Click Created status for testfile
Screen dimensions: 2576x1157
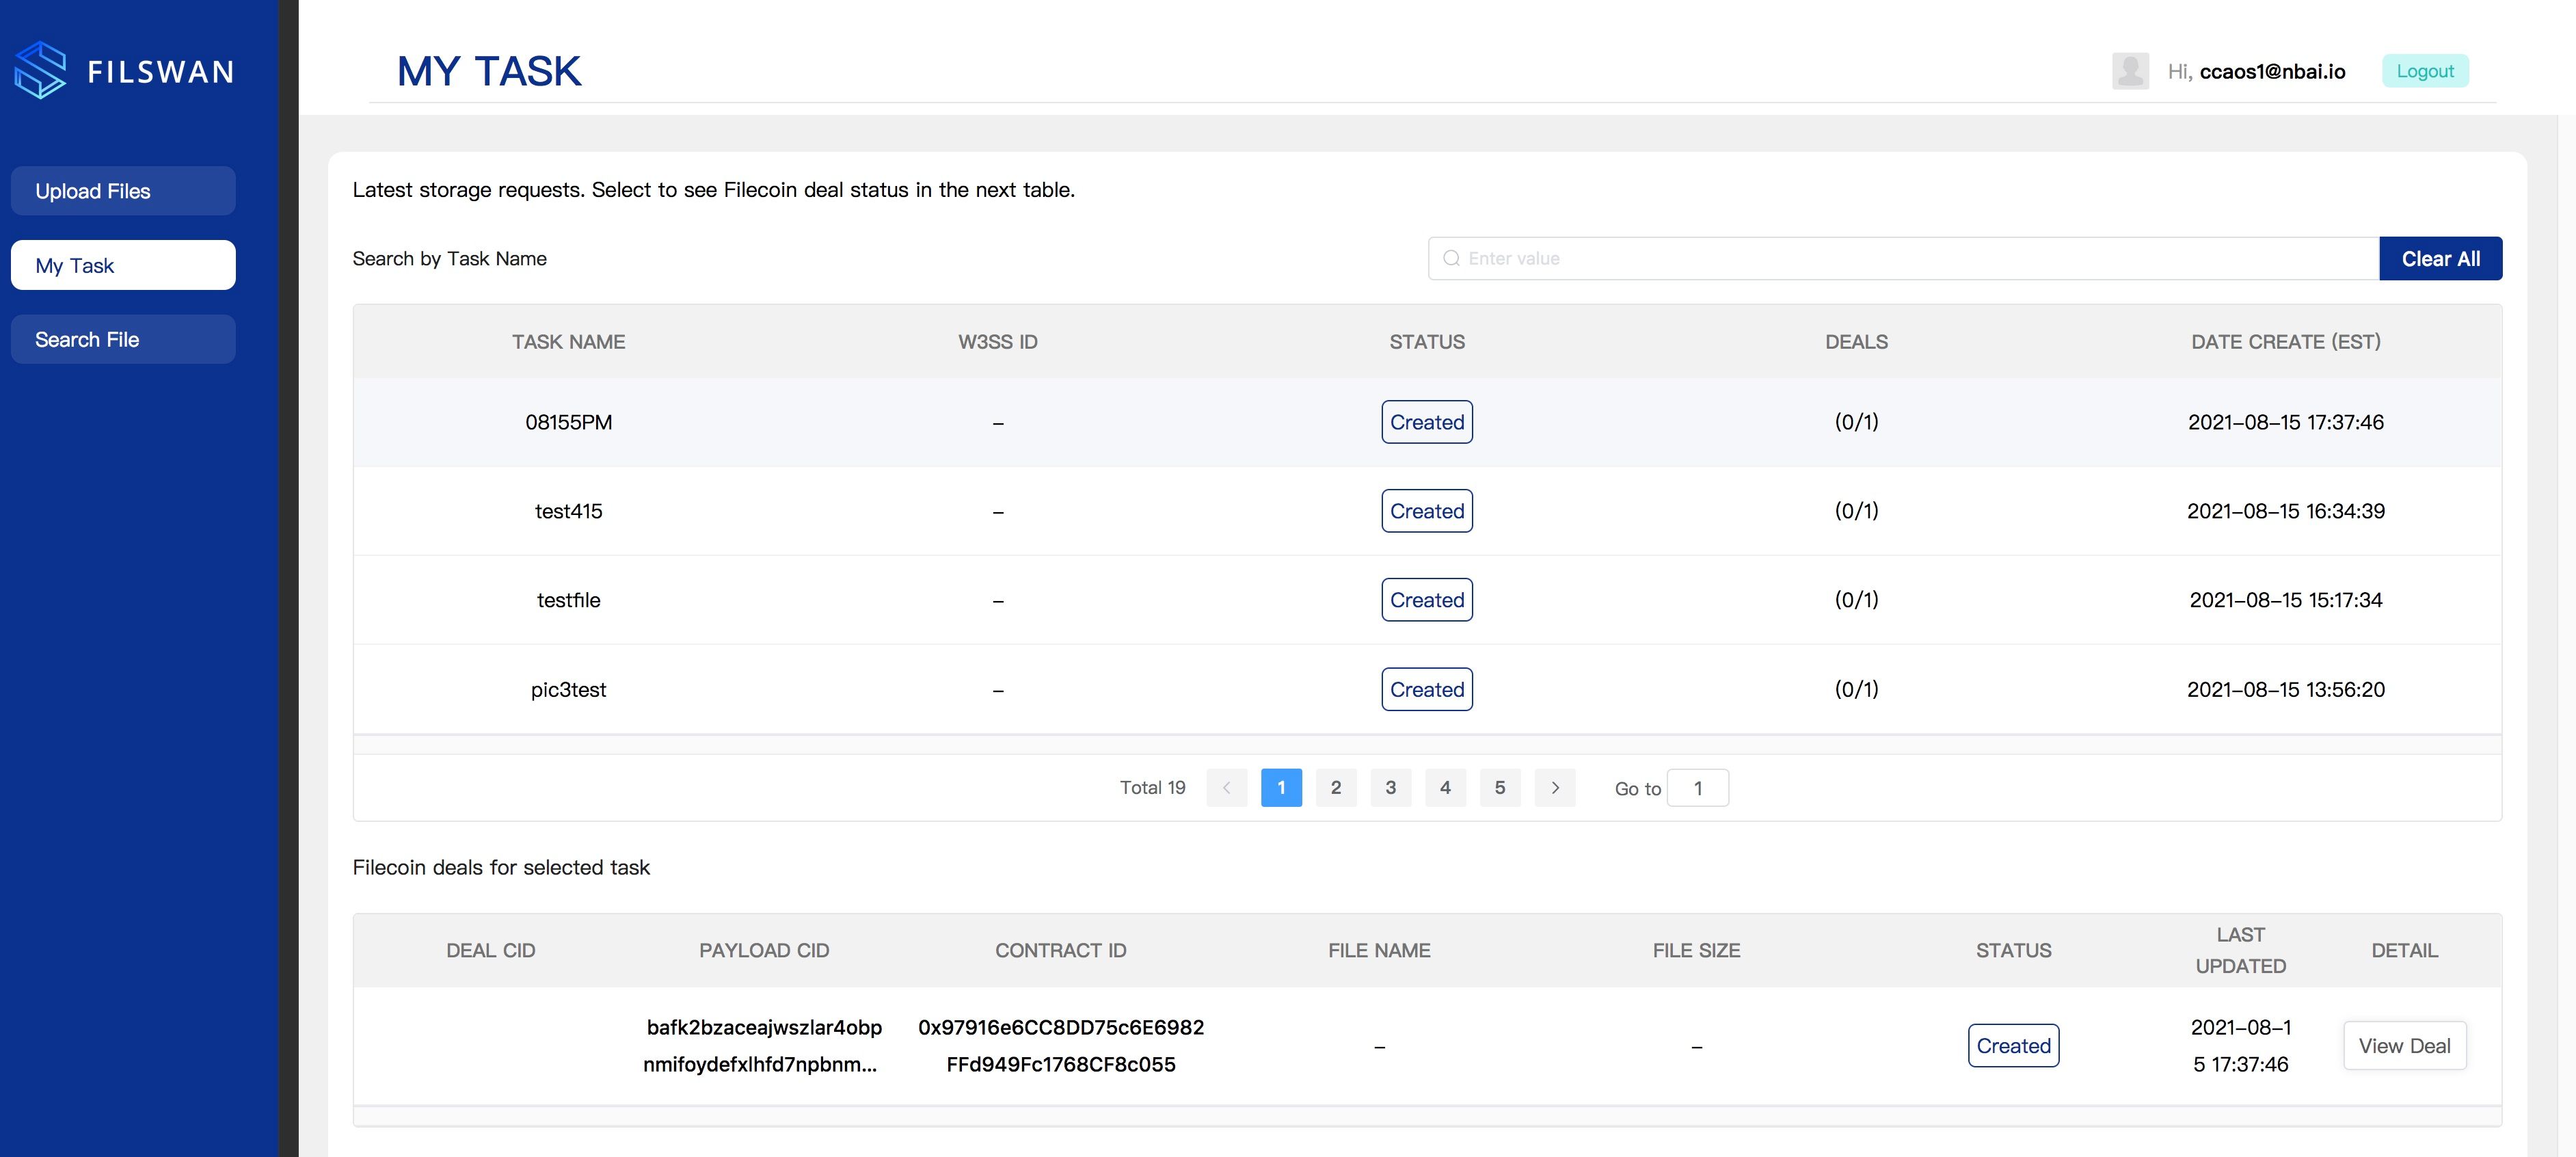pyautogui.click(x=1427, y=600)
